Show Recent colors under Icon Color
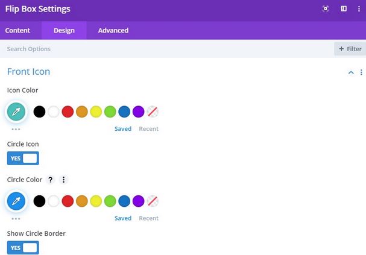Viewport: 366px width, 255px height. point(148,129)
